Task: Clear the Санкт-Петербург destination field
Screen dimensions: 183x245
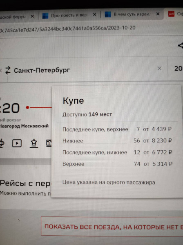Action: pyautogui.click(x=159, y=68)
